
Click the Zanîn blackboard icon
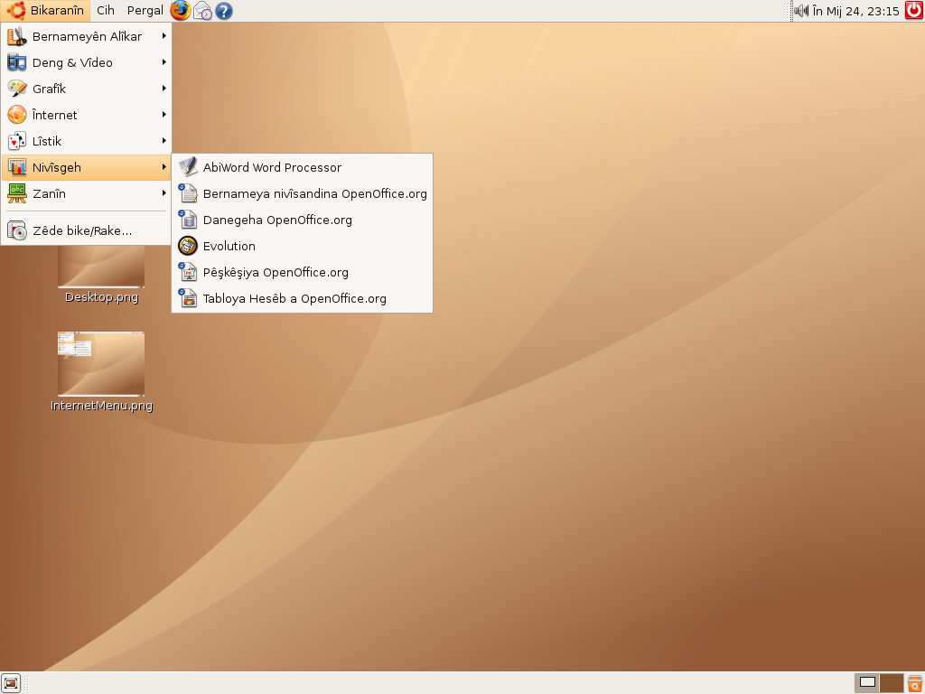click(x=16, y=193)
